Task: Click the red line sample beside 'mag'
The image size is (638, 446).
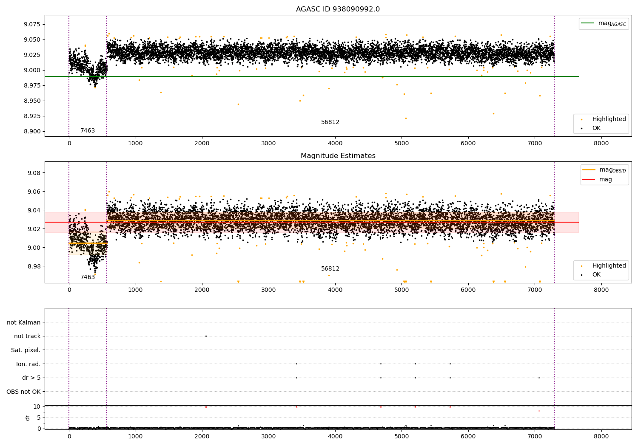Action: (589, 180)
